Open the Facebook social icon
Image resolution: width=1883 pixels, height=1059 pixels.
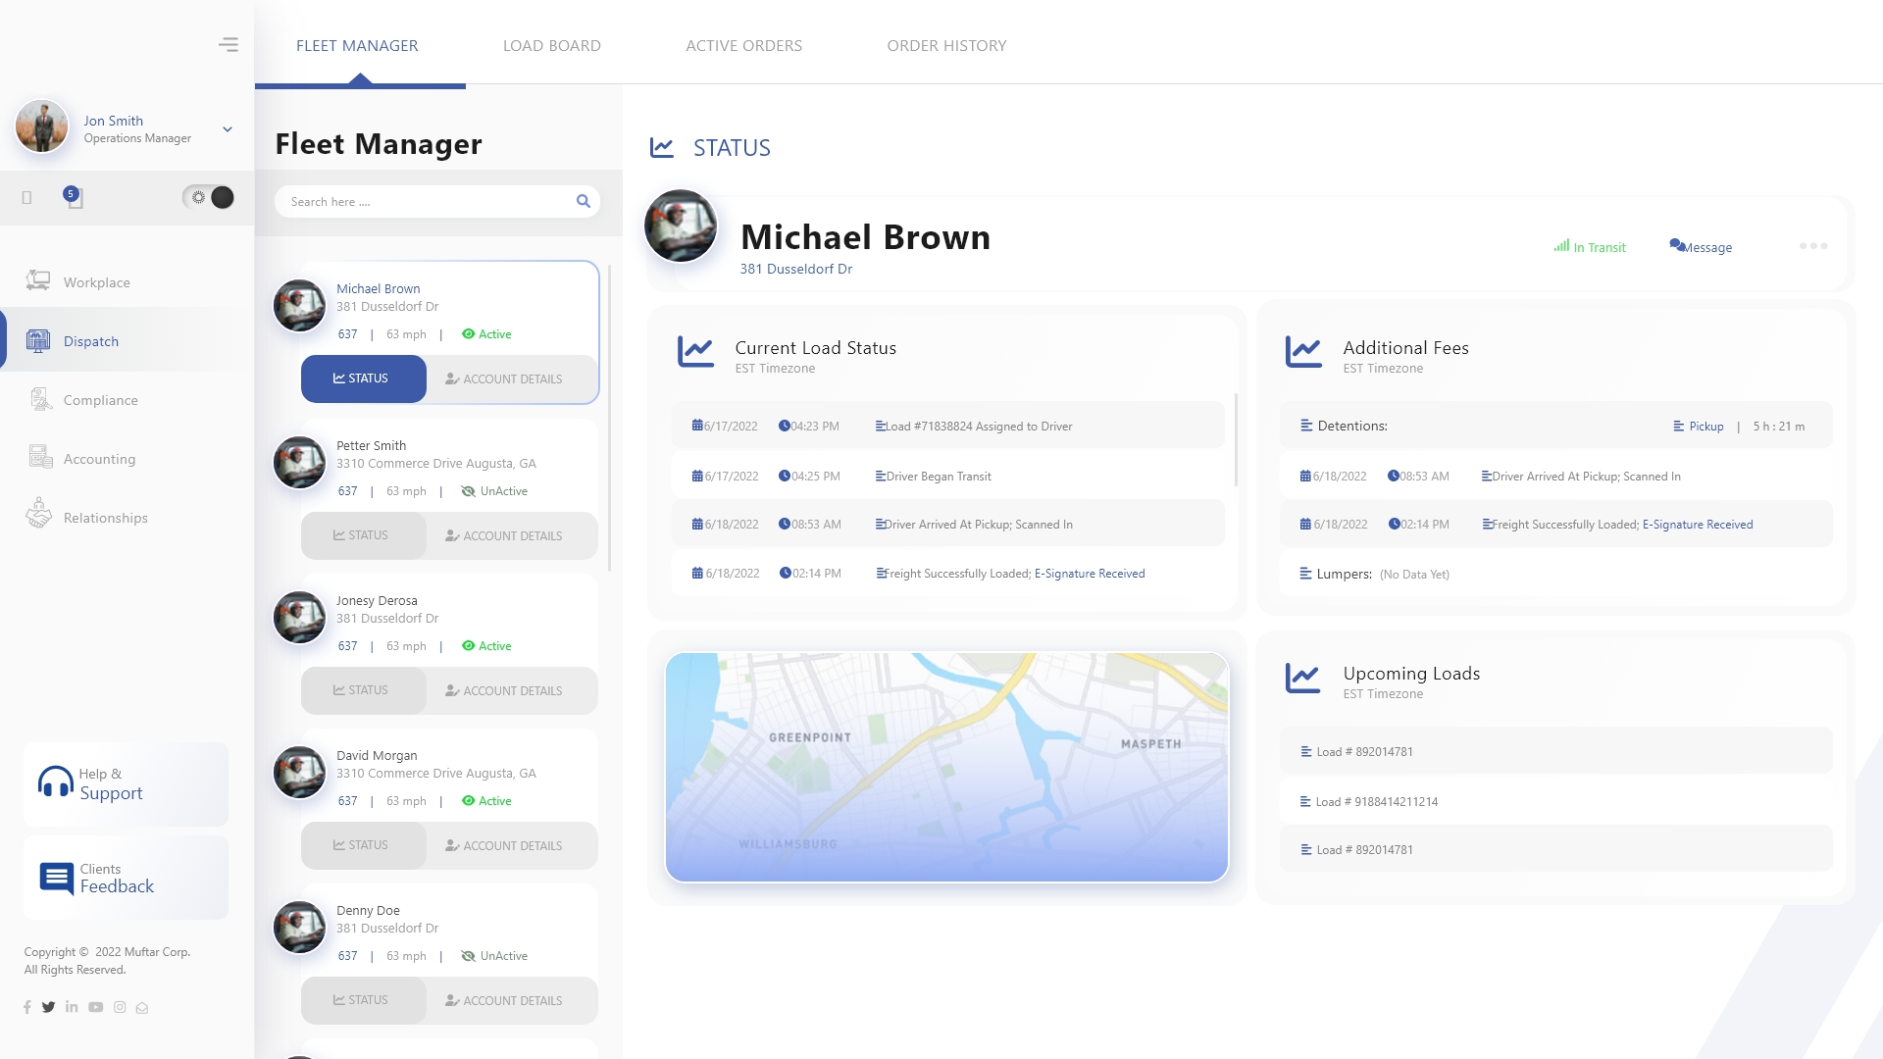pyautogui.click(x=27, y=1007)
